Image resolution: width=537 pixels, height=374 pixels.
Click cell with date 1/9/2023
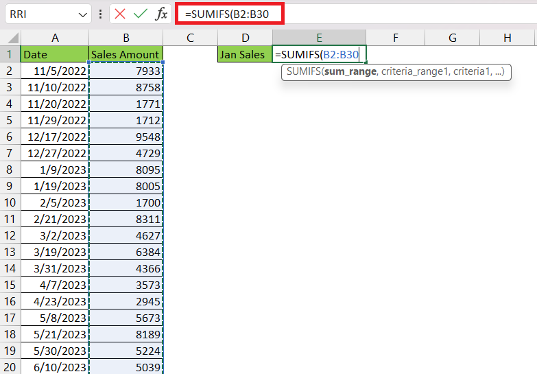[x=55, y=170]
